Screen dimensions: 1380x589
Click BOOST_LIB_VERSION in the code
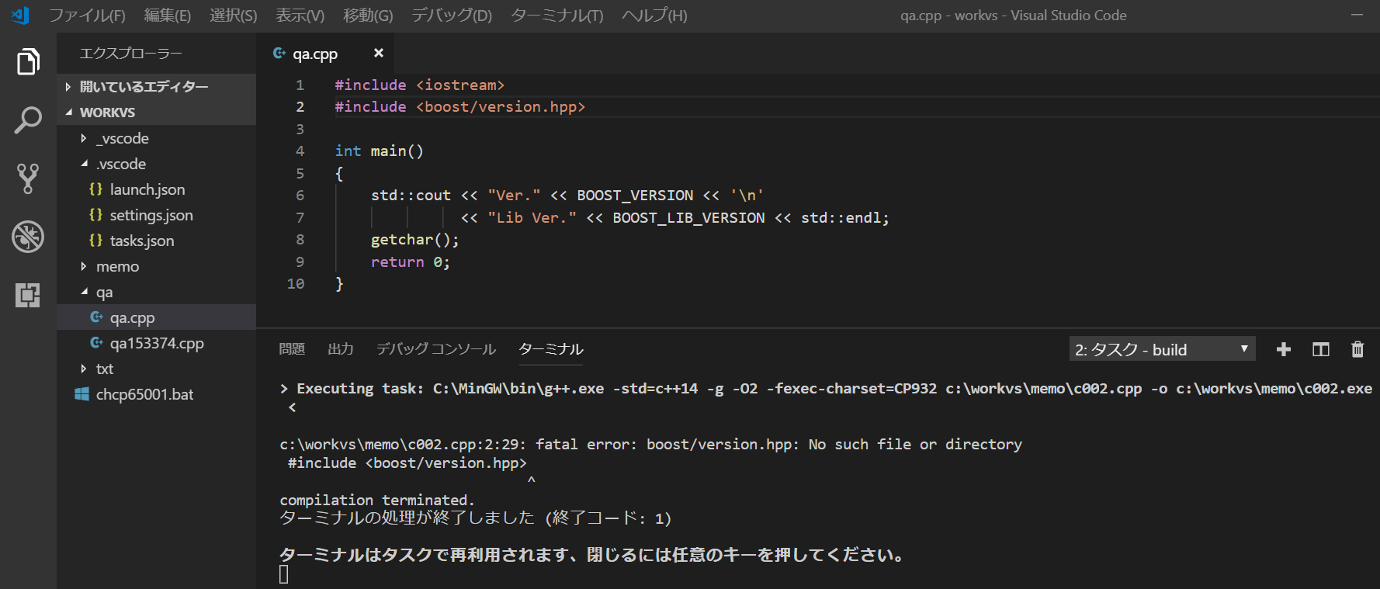pos(689,218)
